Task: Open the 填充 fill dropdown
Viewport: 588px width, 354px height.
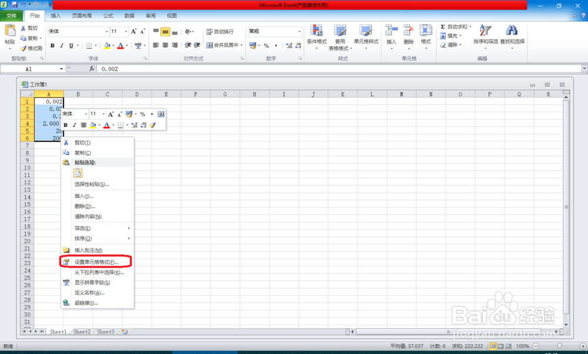Action: 451,36
